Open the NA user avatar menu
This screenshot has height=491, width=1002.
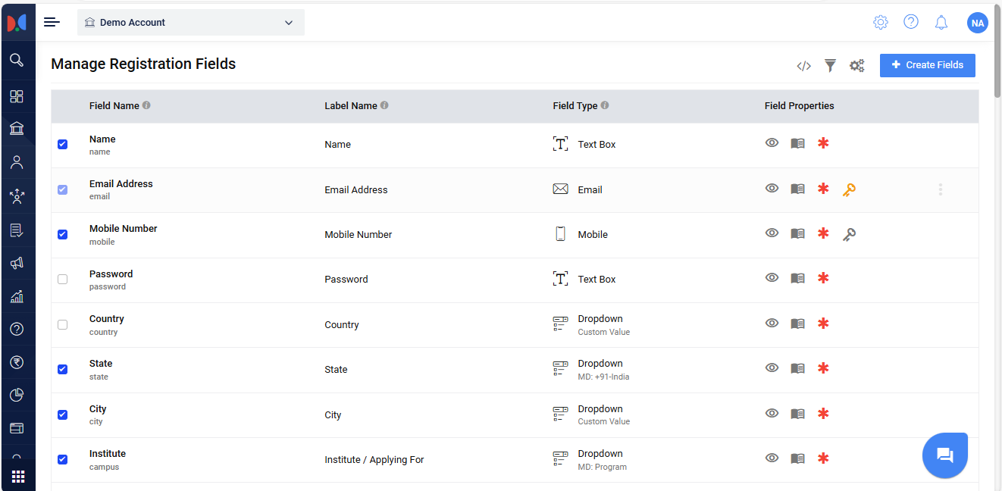click(977, 23)
